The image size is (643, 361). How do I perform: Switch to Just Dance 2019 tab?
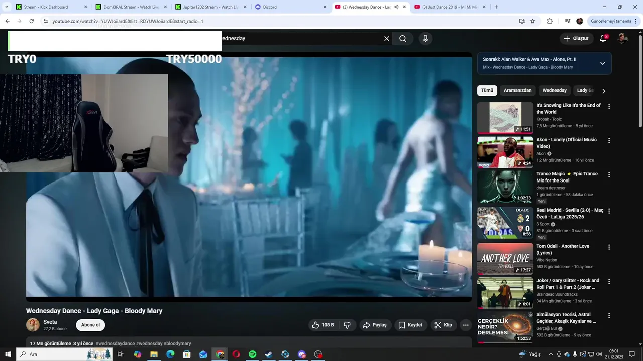pos(451,7)
